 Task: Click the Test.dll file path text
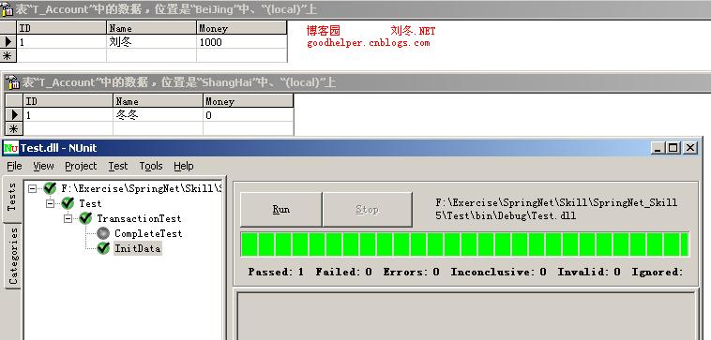point(556,209)
